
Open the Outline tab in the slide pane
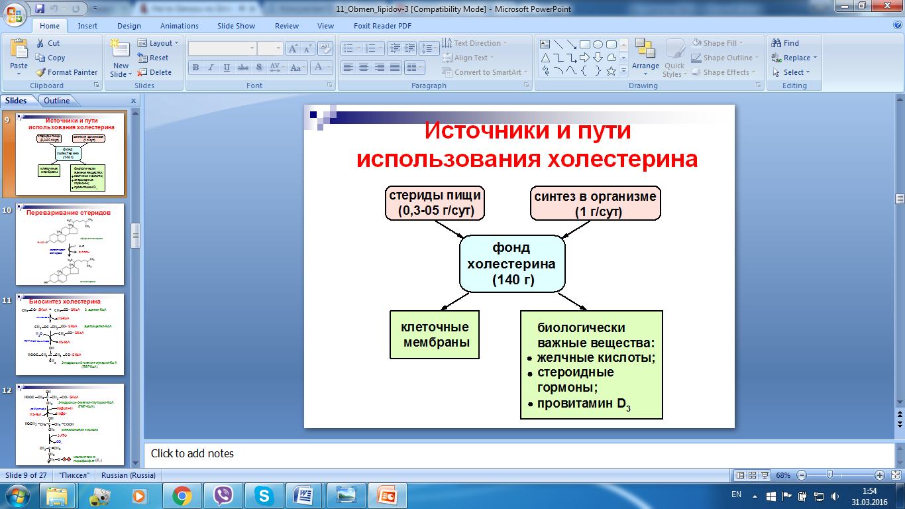[x=57, y=101]
